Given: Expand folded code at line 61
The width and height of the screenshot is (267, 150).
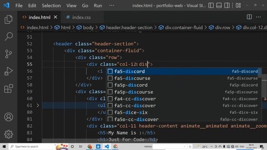Looking at the screenshot, I should coord(38,105).
